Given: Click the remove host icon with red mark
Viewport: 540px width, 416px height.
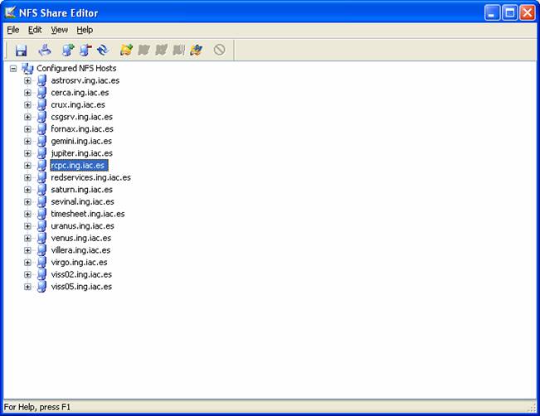Looking at the screenshot, I should 85,51.
